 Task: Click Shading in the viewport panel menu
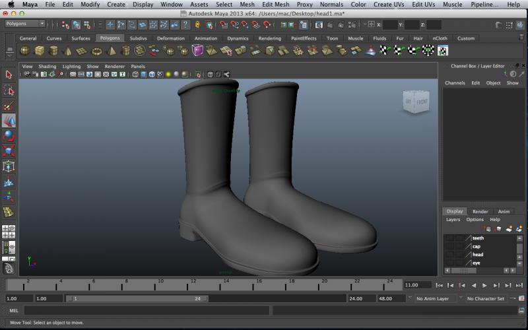click(48, 67)
